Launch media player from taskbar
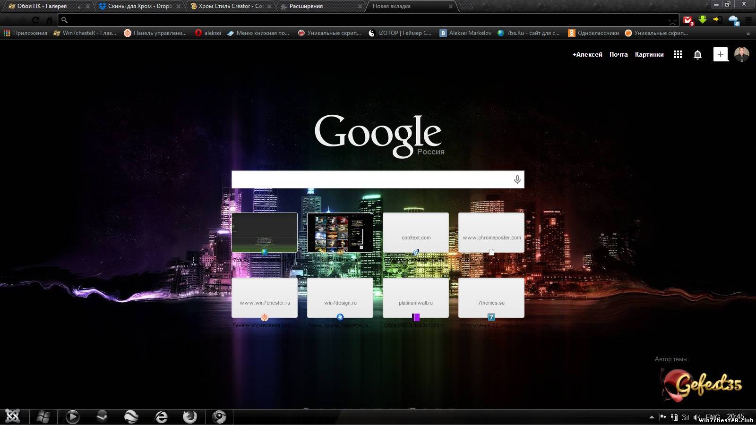 click(73, 416)
